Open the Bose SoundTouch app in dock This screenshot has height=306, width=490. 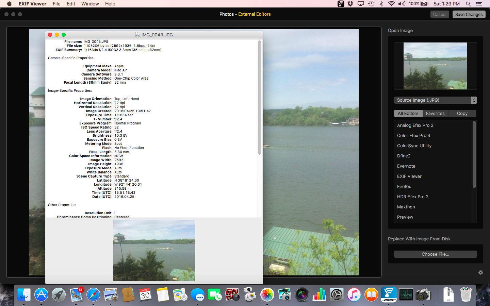(x=389, y=294)
